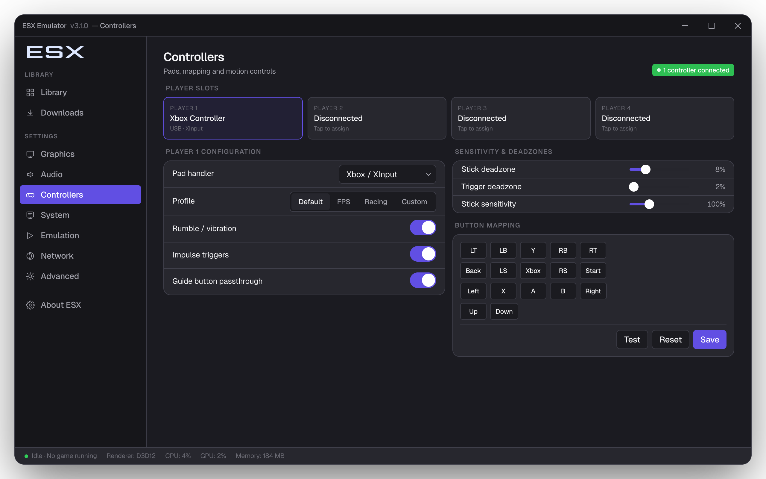766x479 pixels.
Task: Minimize the ESX Emulator window
Action: [685, 26]
